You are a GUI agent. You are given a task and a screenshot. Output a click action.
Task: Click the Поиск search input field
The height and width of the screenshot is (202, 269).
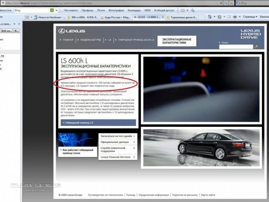236,47
